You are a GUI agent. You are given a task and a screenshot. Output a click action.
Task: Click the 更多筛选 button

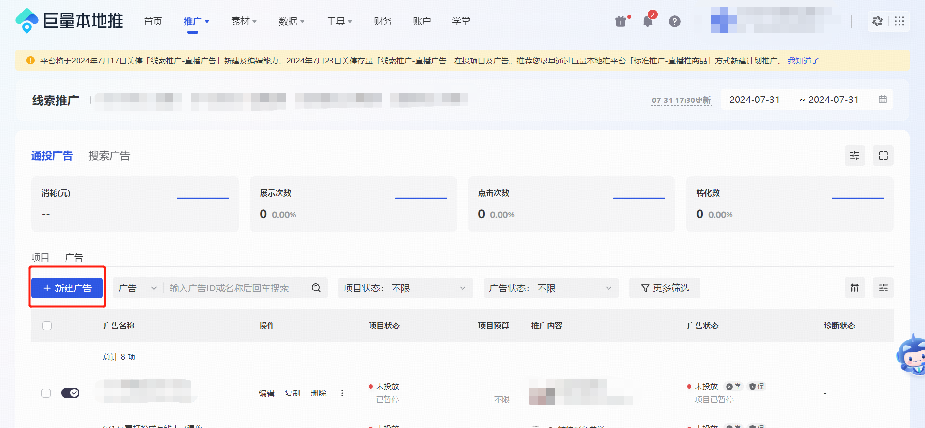pyautogui.click(x=665, y=288)
